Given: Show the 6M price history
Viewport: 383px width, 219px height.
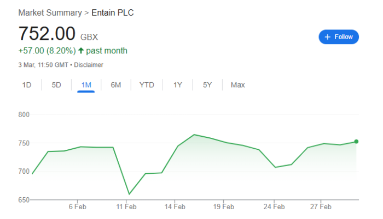Looking at the screenshot, I should (115, 85).
